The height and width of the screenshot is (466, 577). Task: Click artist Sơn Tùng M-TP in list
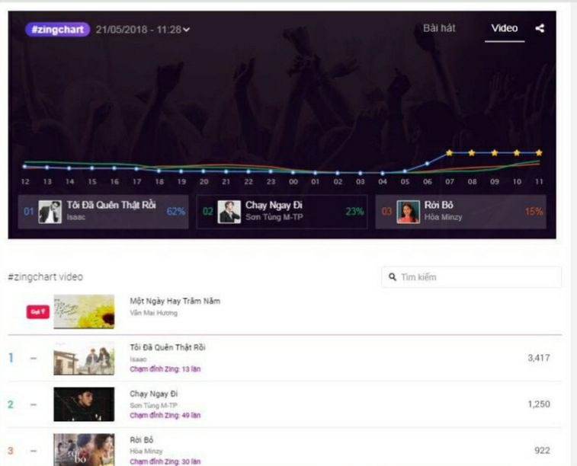point(153,405)
